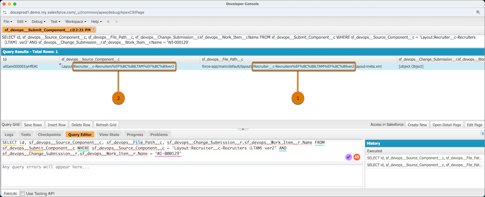The image size is (485, 197).
Task: Open the Help menu
Action: (x=96, y=22)
